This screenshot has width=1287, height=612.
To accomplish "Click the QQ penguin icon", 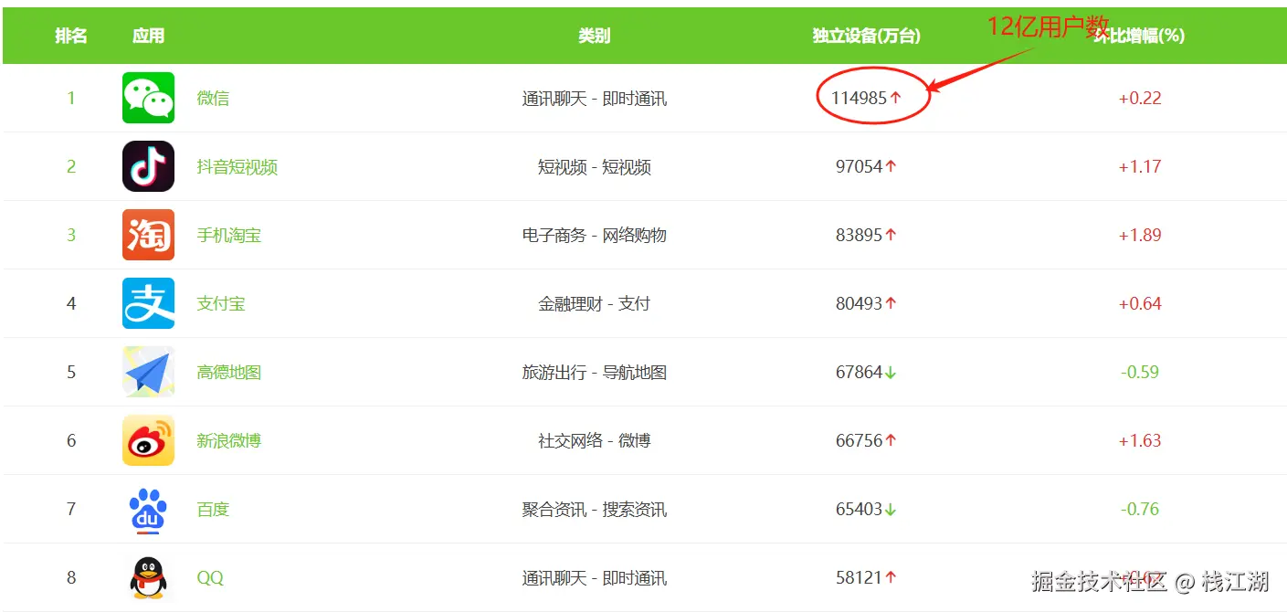I will click(148, 577).
